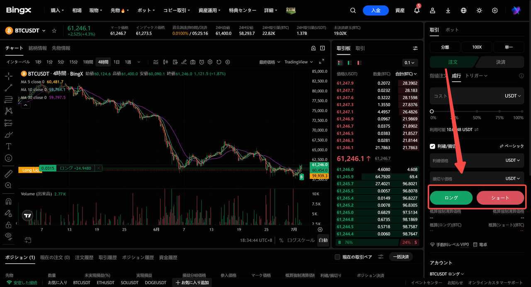Select the text tool in chart sidebar

coord(8,146)
